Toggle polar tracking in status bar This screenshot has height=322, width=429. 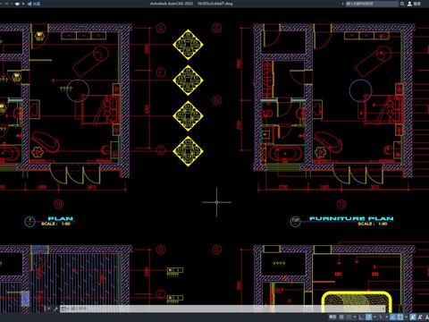click(368, 317)
